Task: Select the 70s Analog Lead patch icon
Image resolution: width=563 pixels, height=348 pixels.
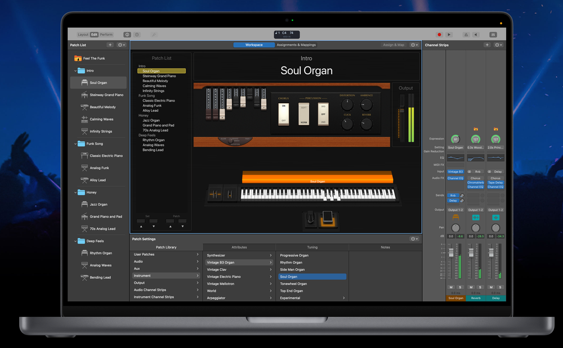Action: click(84, 229)
